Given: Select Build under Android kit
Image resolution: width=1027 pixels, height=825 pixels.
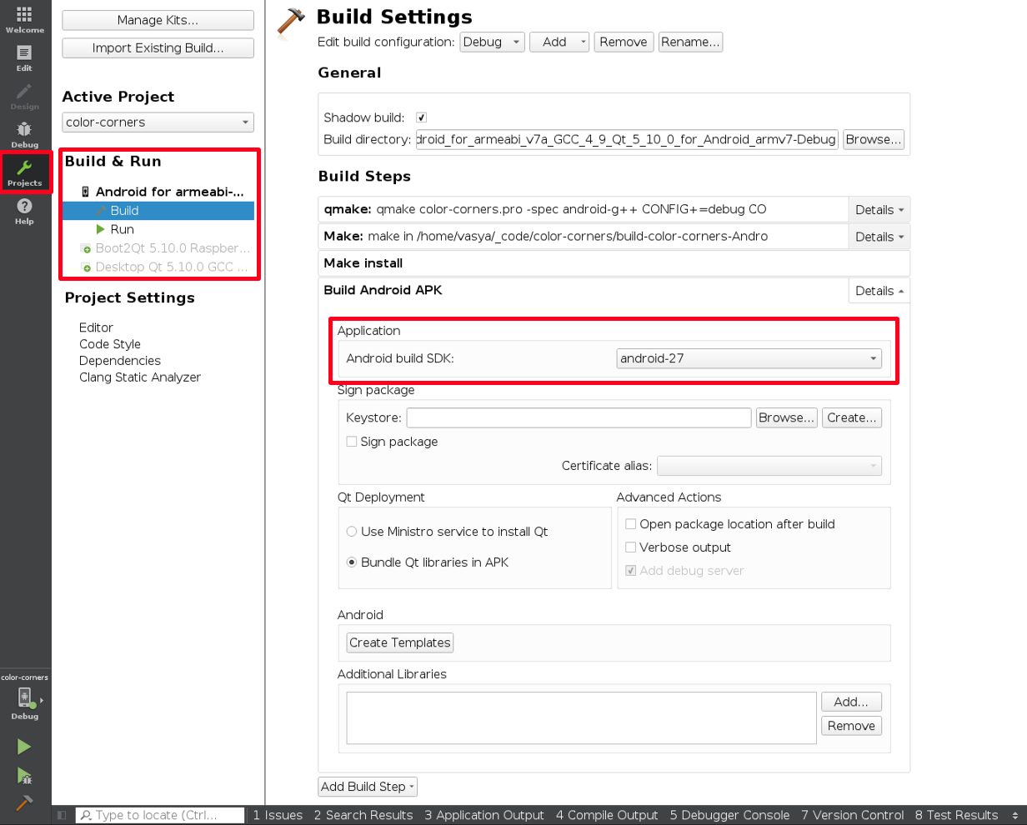Looking at the screenshot, I should tap(158, 211).
